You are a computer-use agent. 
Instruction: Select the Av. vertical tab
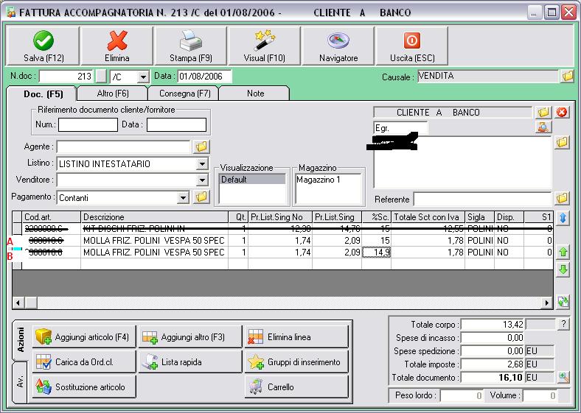[x=21, y=382]
